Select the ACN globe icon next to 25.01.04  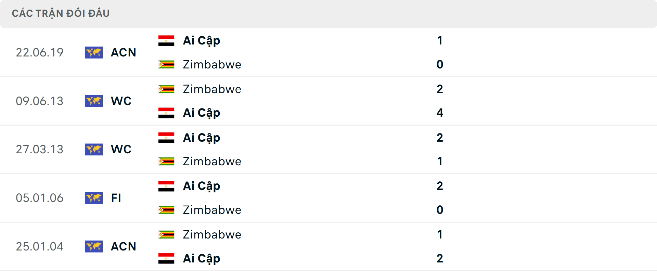click(94, 246)
